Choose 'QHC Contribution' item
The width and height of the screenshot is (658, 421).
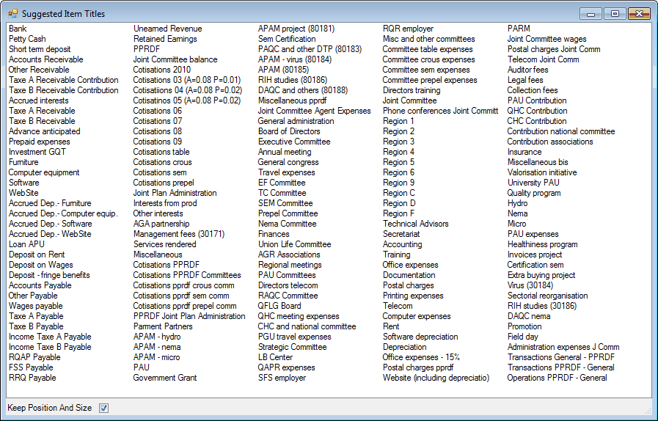point(537,111)
